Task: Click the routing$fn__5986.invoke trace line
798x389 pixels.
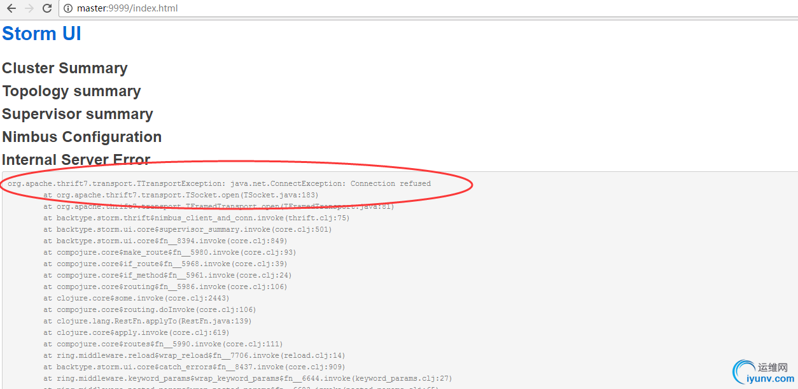Action: [165, 286]
